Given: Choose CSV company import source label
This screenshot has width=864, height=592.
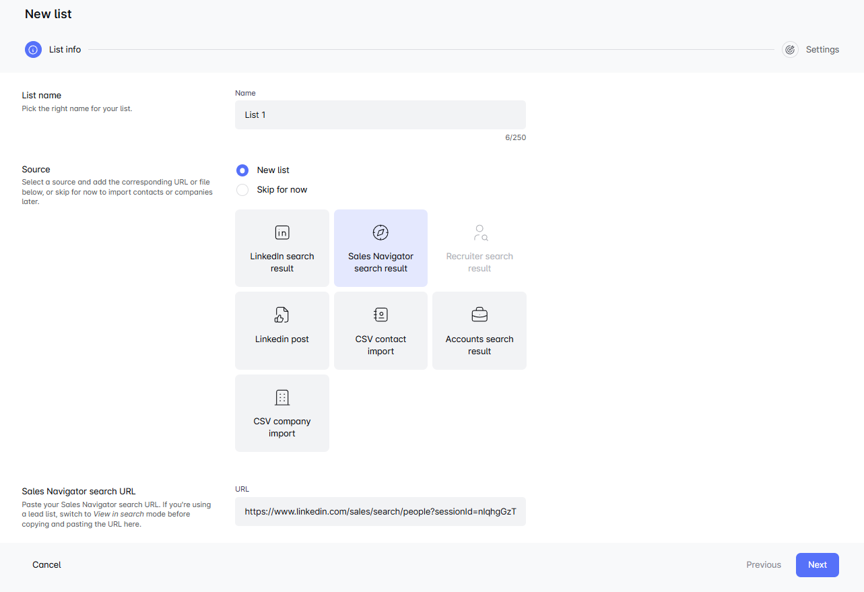Looking at the screenshot, I should (282, 427).
